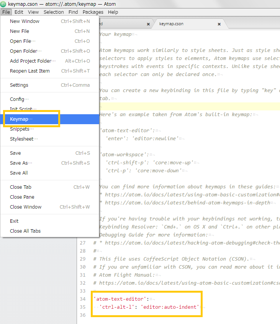Open the Find menu

[x=73, y=12]
